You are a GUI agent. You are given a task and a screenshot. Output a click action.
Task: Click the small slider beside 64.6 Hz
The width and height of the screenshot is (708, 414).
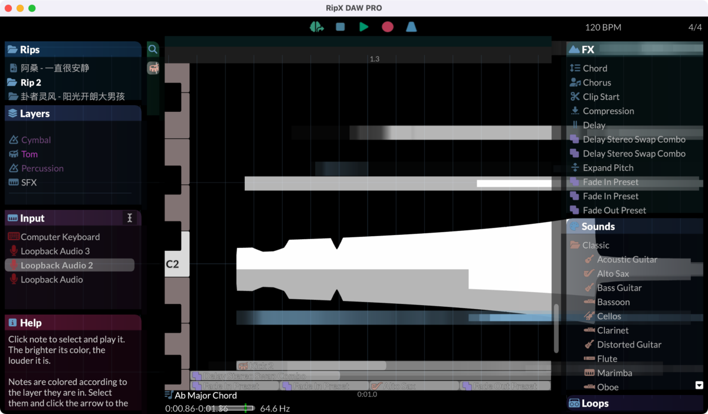234,408
